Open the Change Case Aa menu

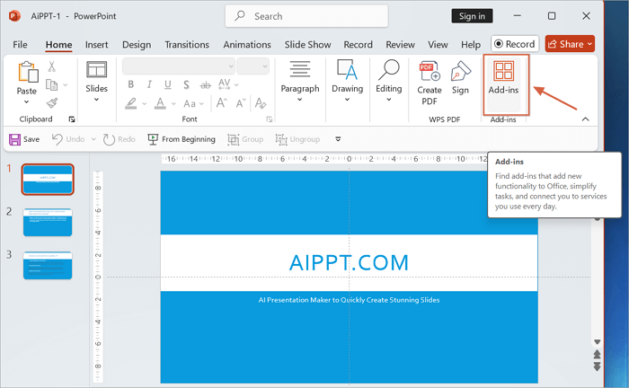click(x=190, y=104)
